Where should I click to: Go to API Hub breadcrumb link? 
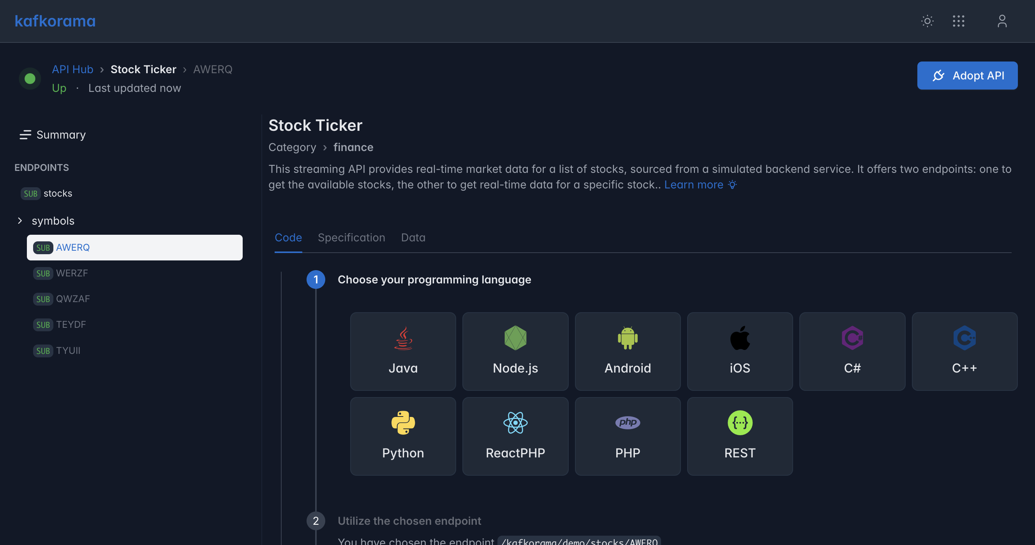(72, 69)
